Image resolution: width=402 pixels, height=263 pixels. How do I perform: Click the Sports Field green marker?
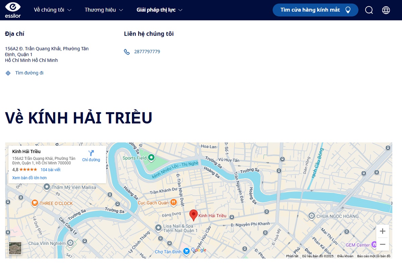(151, 157)
